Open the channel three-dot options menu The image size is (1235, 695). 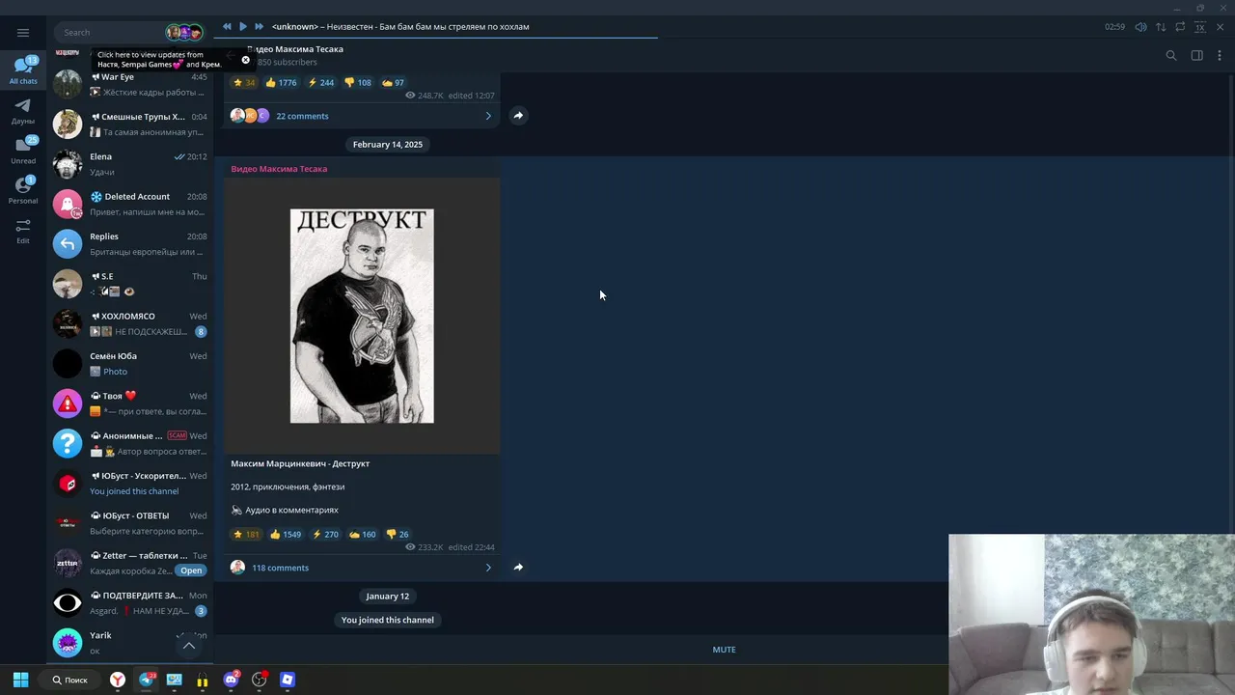(x=1220, y=56)
